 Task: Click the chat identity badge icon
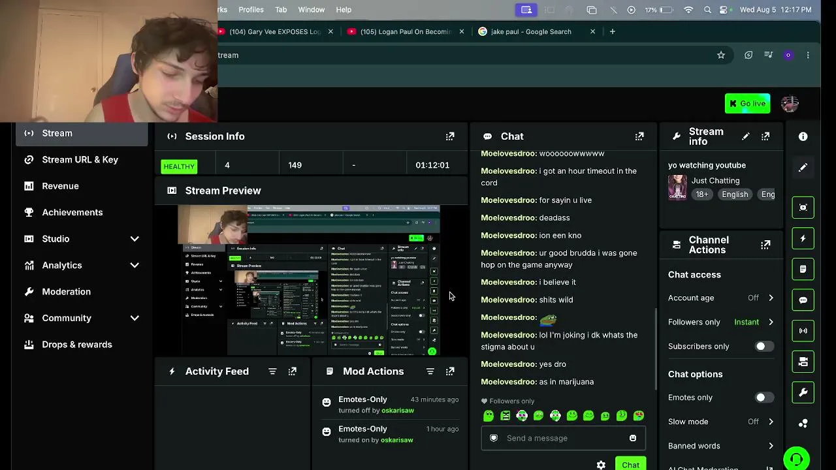coord(494,438)
